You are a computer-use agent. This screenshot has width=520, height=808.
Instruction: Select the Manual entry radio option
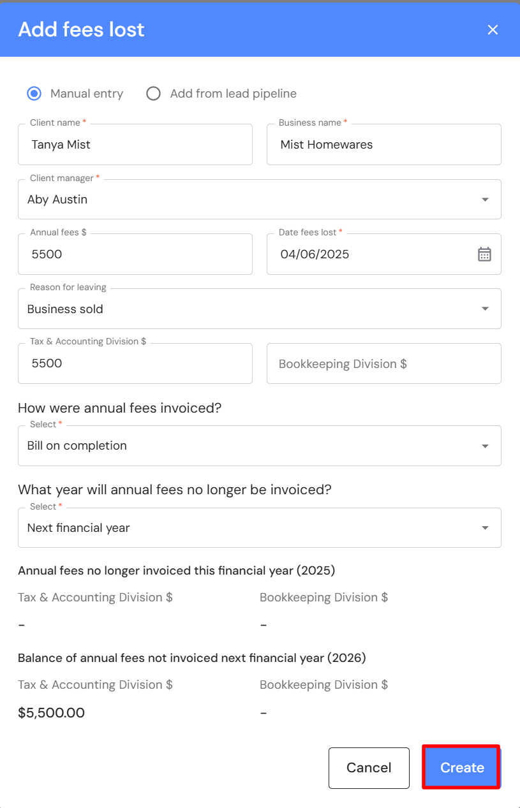(34, 94)
